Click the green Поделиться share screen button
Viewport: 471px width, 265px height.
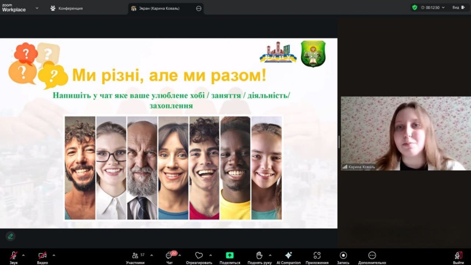point(230,256)
